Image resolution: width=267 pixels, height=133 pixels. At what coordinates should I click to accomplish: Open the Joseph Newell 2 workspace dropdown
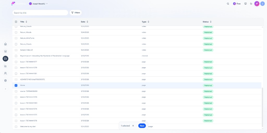pyautogui.click(x=38, y=4)
